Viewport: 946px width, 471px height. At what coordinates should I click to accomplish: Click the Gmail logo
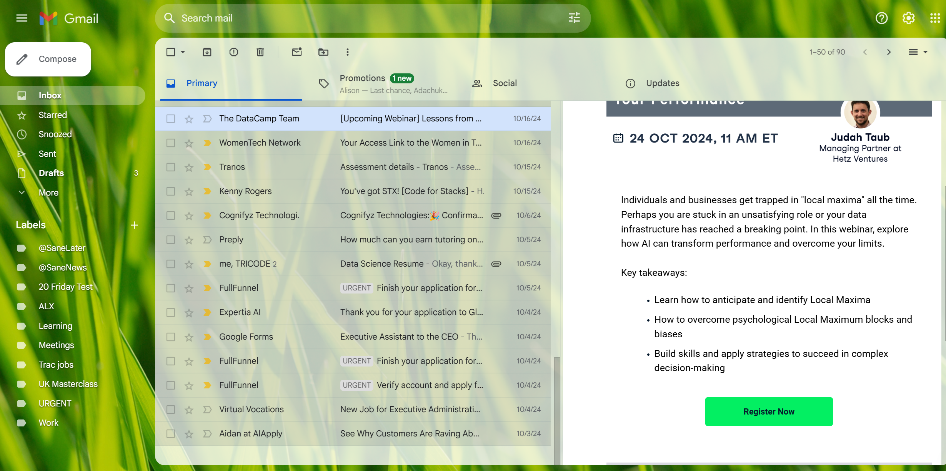pyautogui.click(x=69, y=18)
